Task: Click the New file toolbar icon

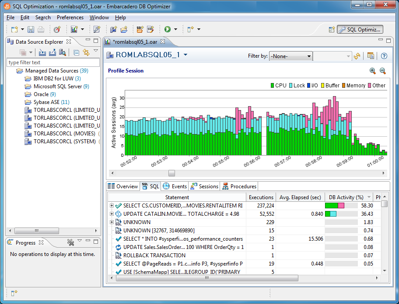Action: (14, 29)
